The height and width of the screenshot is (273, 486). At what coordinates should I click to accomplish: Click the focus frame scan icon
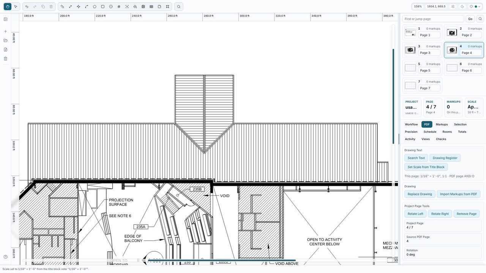click(x=127, y=6)
